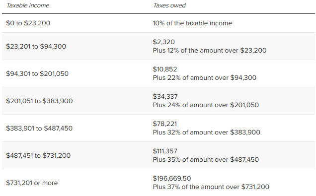Select the '$383,901 to $487,450' bracket cell
The width and height of the screenshot is (316, 196).
tap(39, 129)
